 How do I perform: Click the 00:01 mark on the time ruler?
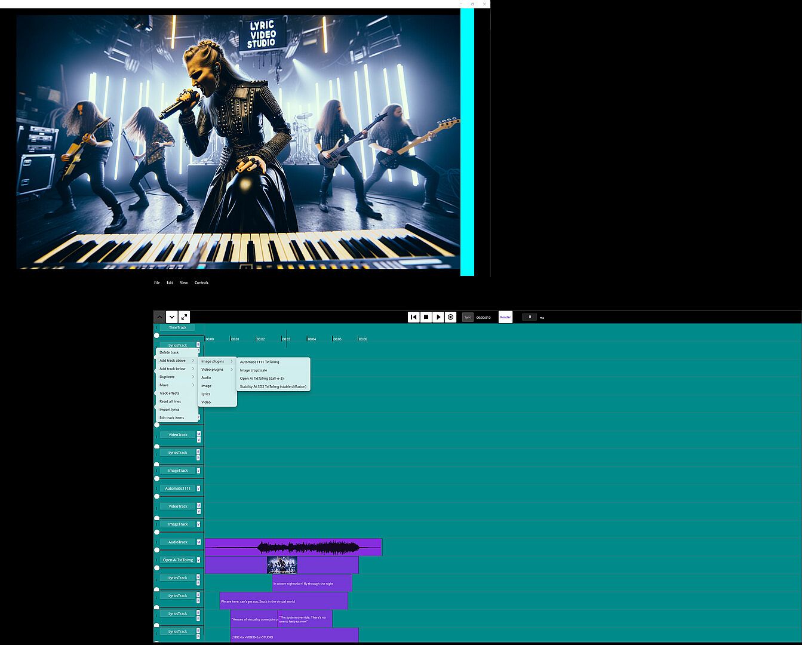[x=235, y=339]
